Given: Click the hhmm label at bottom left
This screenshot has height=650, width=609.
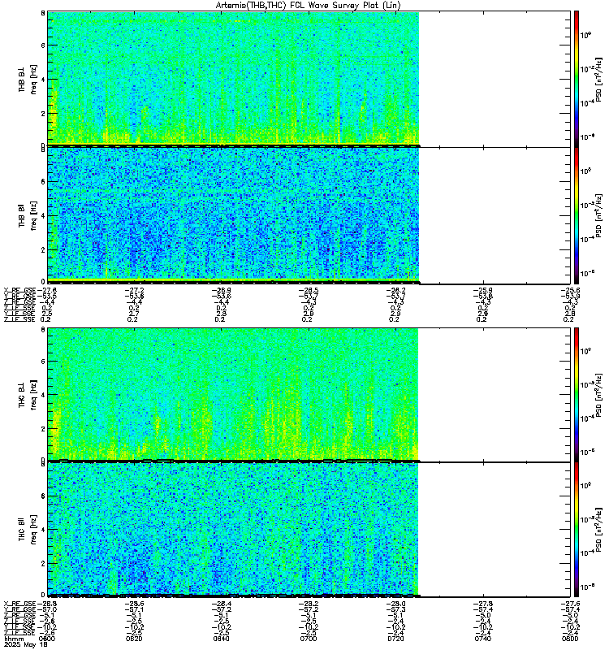Looking at the screenshot, I should [12, 639].
